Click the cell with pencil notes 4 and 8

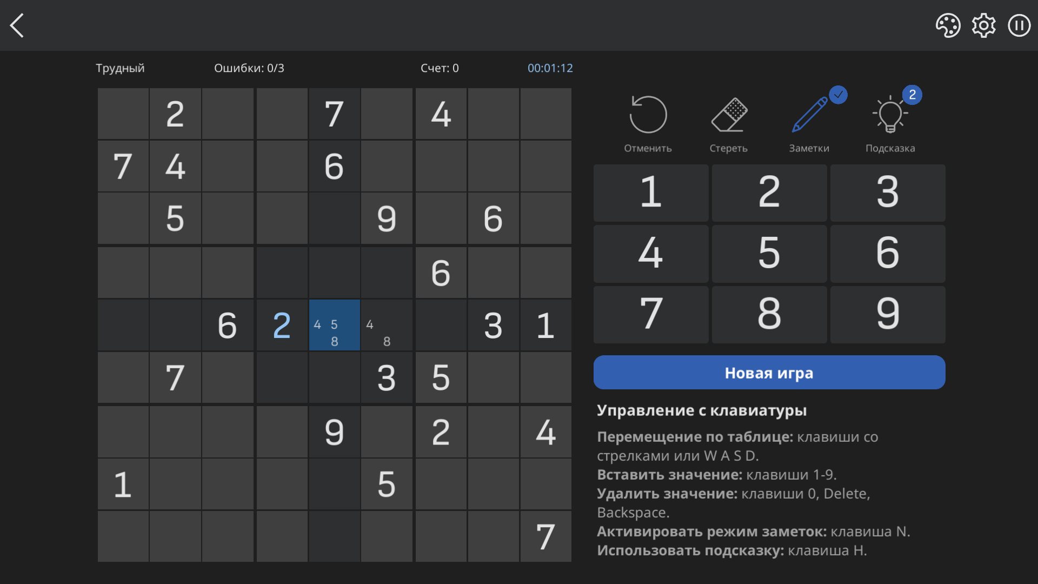[x=387, y=325]
